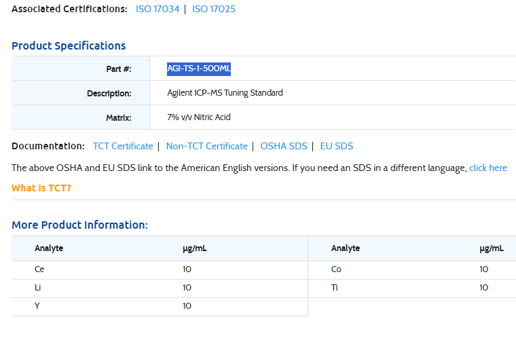Image resolution: width=516 pixels, height=340 pixels.
Task: Expand the 'What Is TCT?' section
Action: 41,188
